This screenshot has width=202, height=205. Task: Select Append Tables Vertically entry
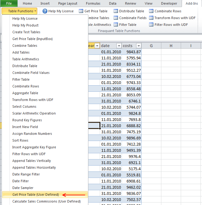click(x=45, y=161)
